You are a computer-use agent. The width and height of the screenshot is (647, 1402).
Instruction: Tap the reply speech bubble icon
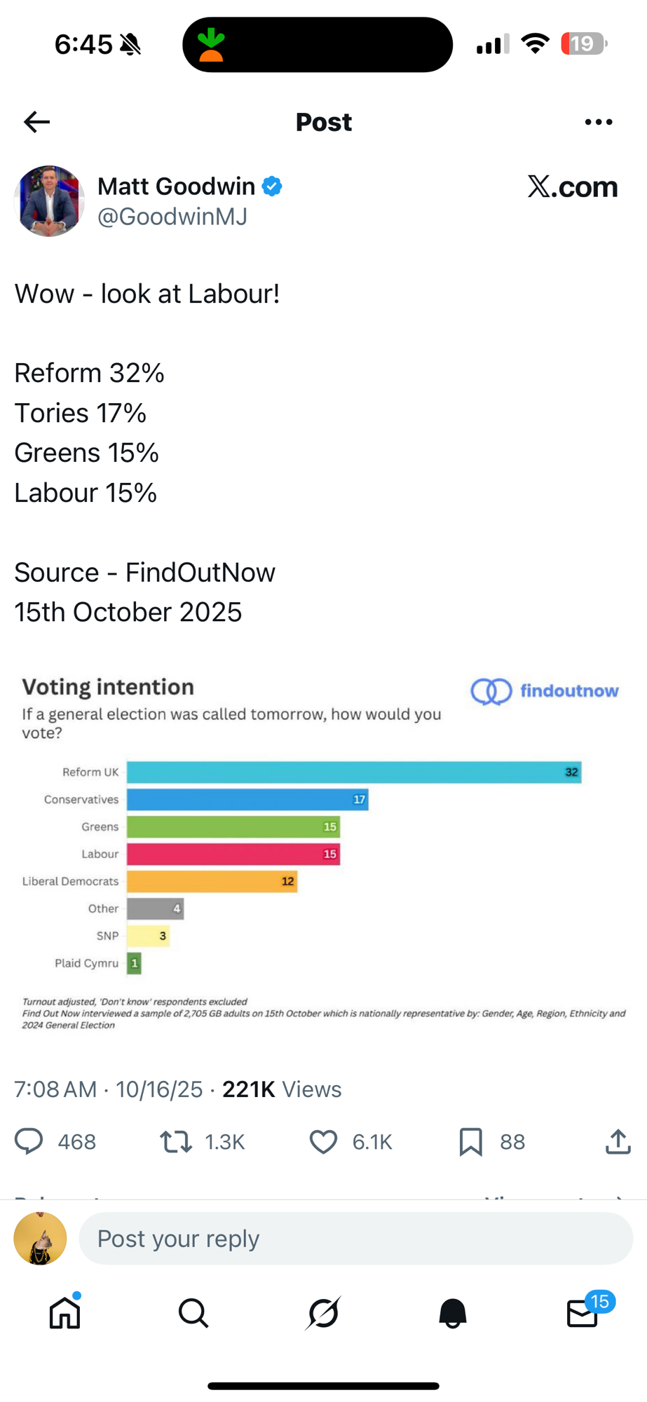pyautogui.click(x=29, y=1141)
